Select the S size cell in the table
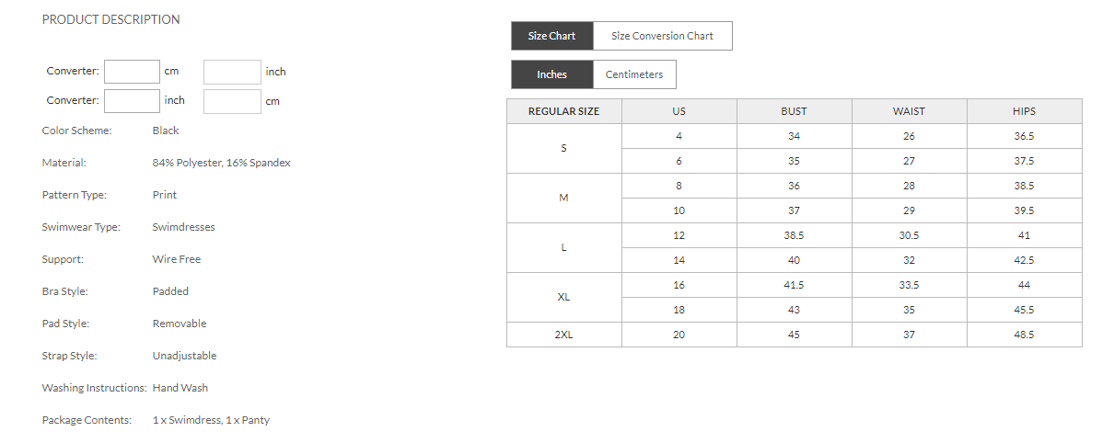Image resolution: width=1114 pixels, height=443 pixels. [x=563, y=149]
